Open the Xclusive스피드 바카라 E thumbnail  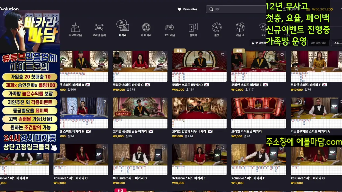[x=199, y=160]
